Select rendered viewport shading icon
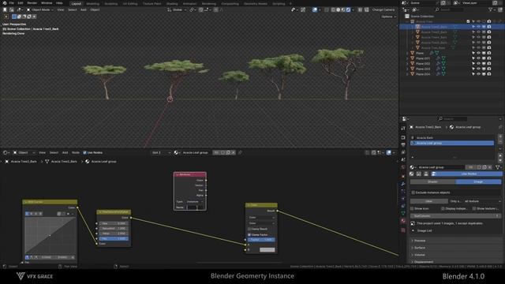This screenshot has height=284, width=505. point(348,10)
